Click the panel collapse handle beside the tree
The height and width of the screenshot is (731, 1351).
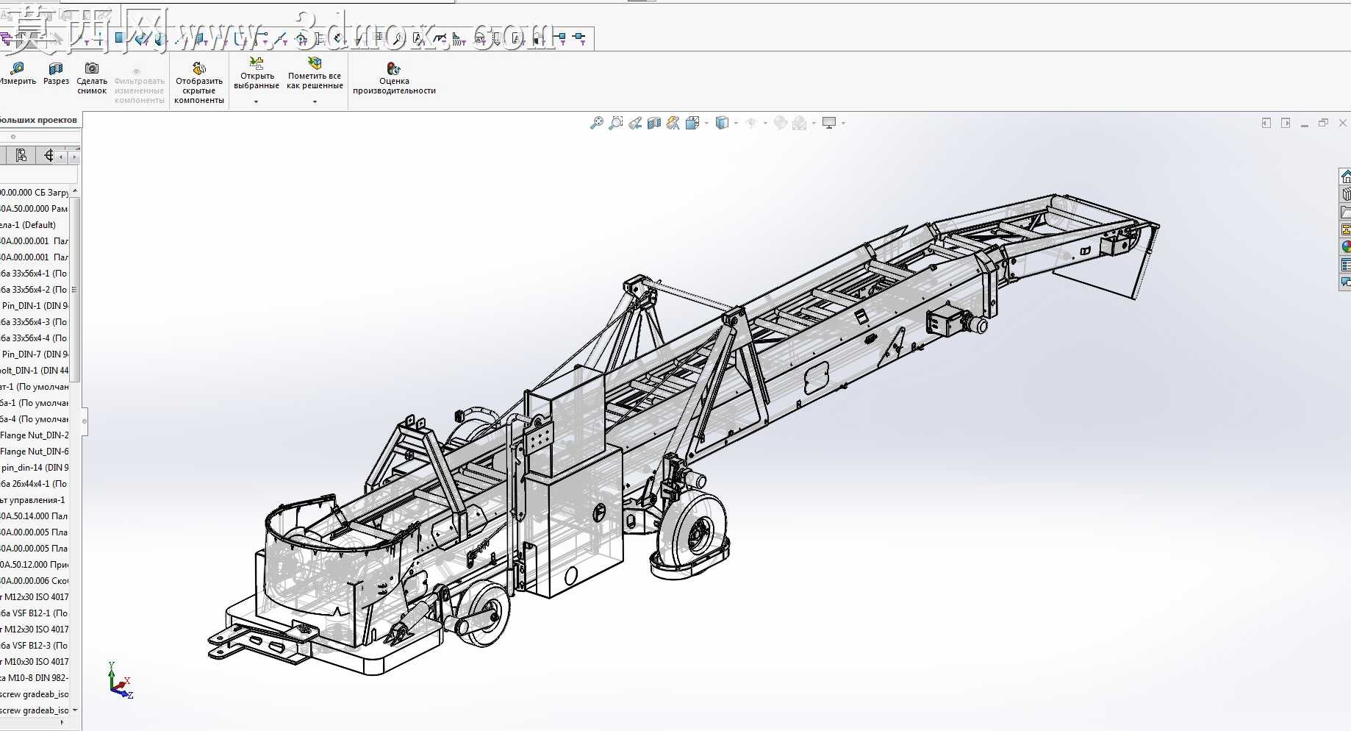[x=85, y=421]
